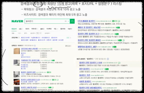The width and height of the screenshot is (144, 93).
Task: Click the green search magnifier button
Action: [72, 21]
